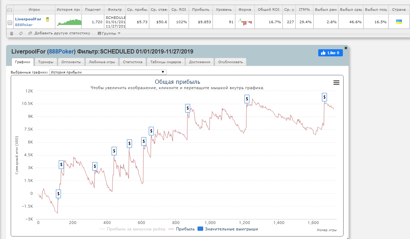Sort by the 'Фильтр' column header
410x239 pixels.
pyautogui.click(x=115, y=10)
